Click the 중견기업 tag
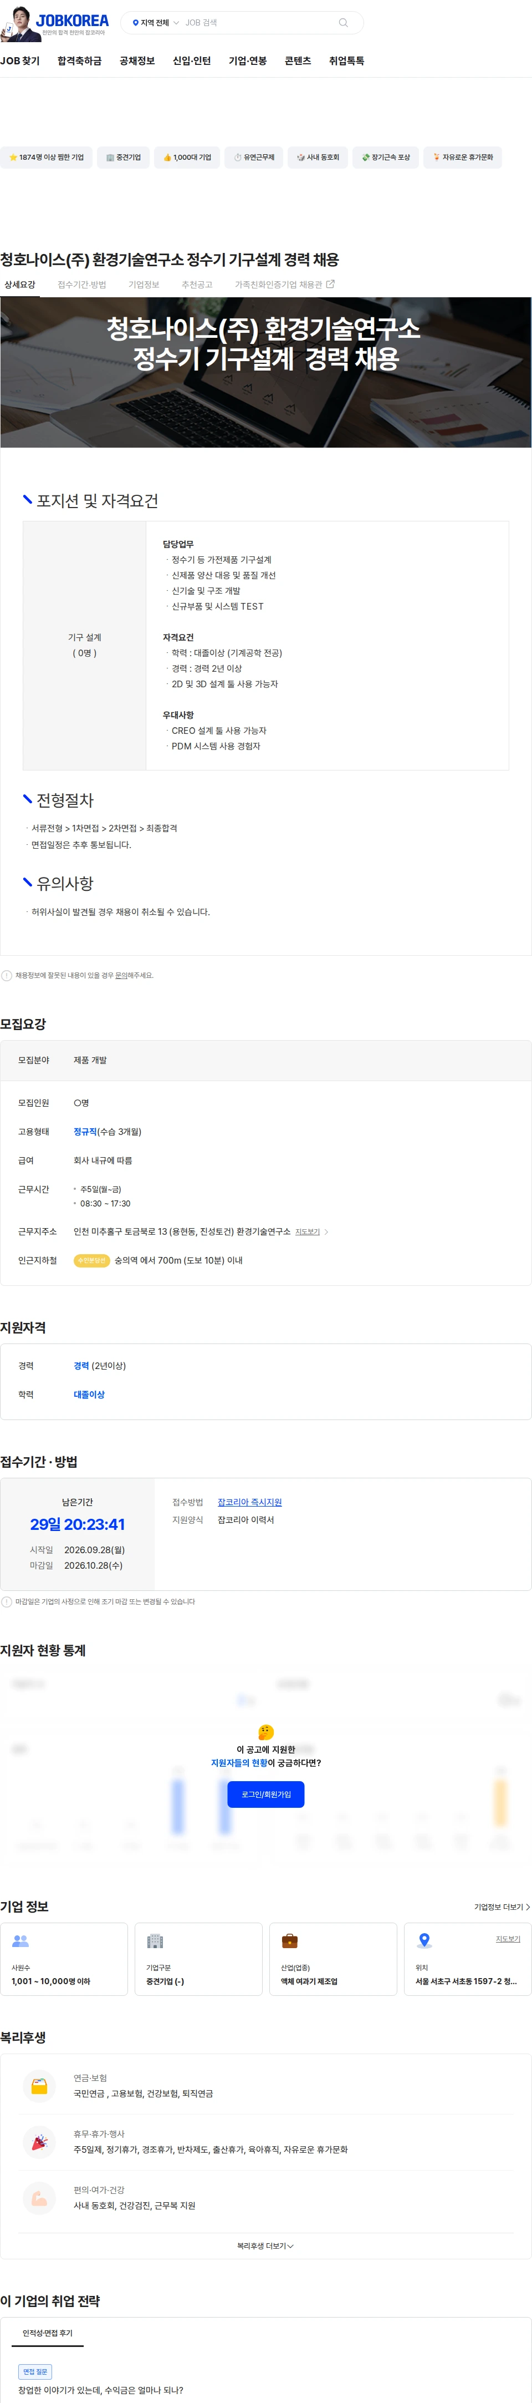 click(123, 158)
